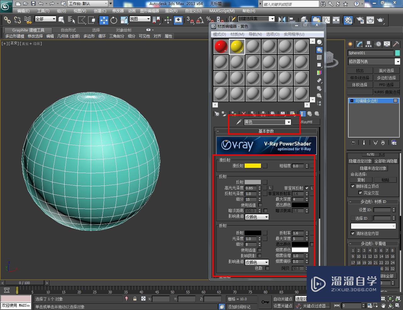403x310 pixels.
Task: Toggle the 完全交互 checkbox
Action: click(x=360, y=192)
